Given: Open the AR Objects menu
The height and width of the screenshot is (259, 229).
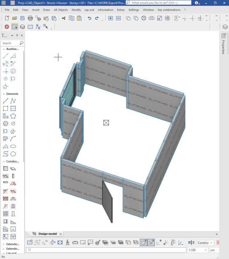Looking at the screenshot, I should point(61,10).
